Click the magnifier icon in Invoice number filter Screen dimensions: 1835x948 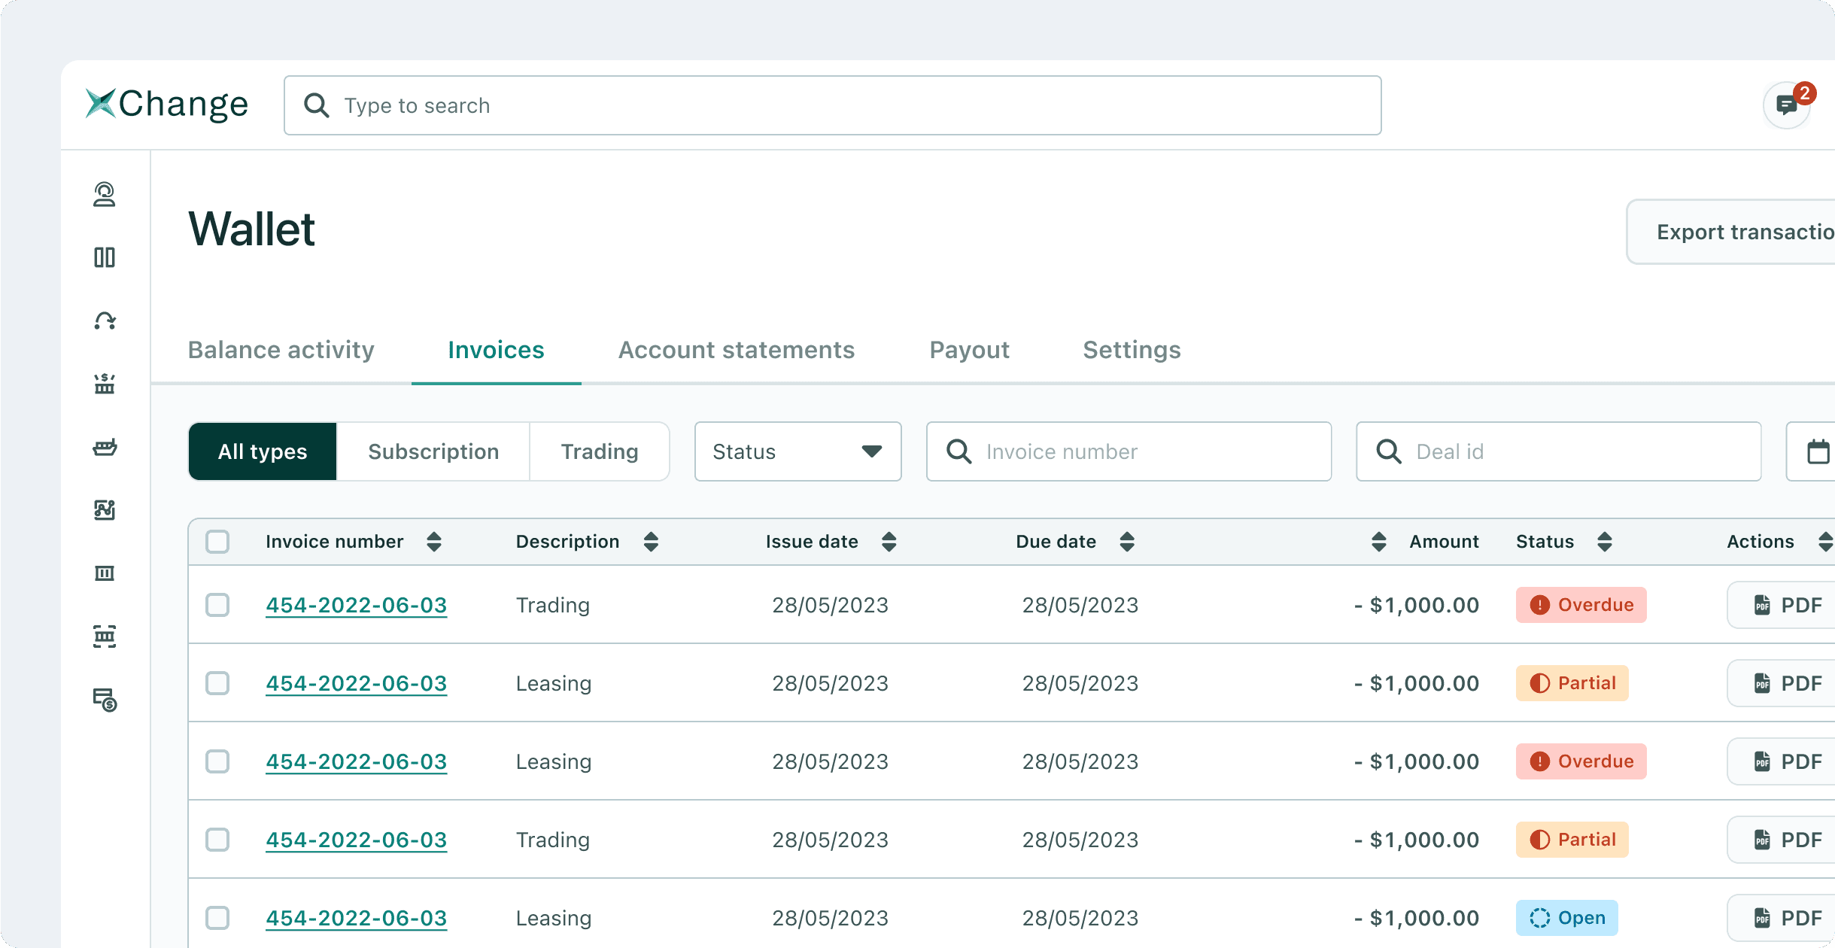(959, 451)
